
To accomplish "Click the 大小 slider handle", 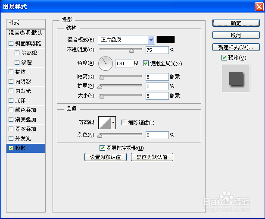I will tap(102, 96).
